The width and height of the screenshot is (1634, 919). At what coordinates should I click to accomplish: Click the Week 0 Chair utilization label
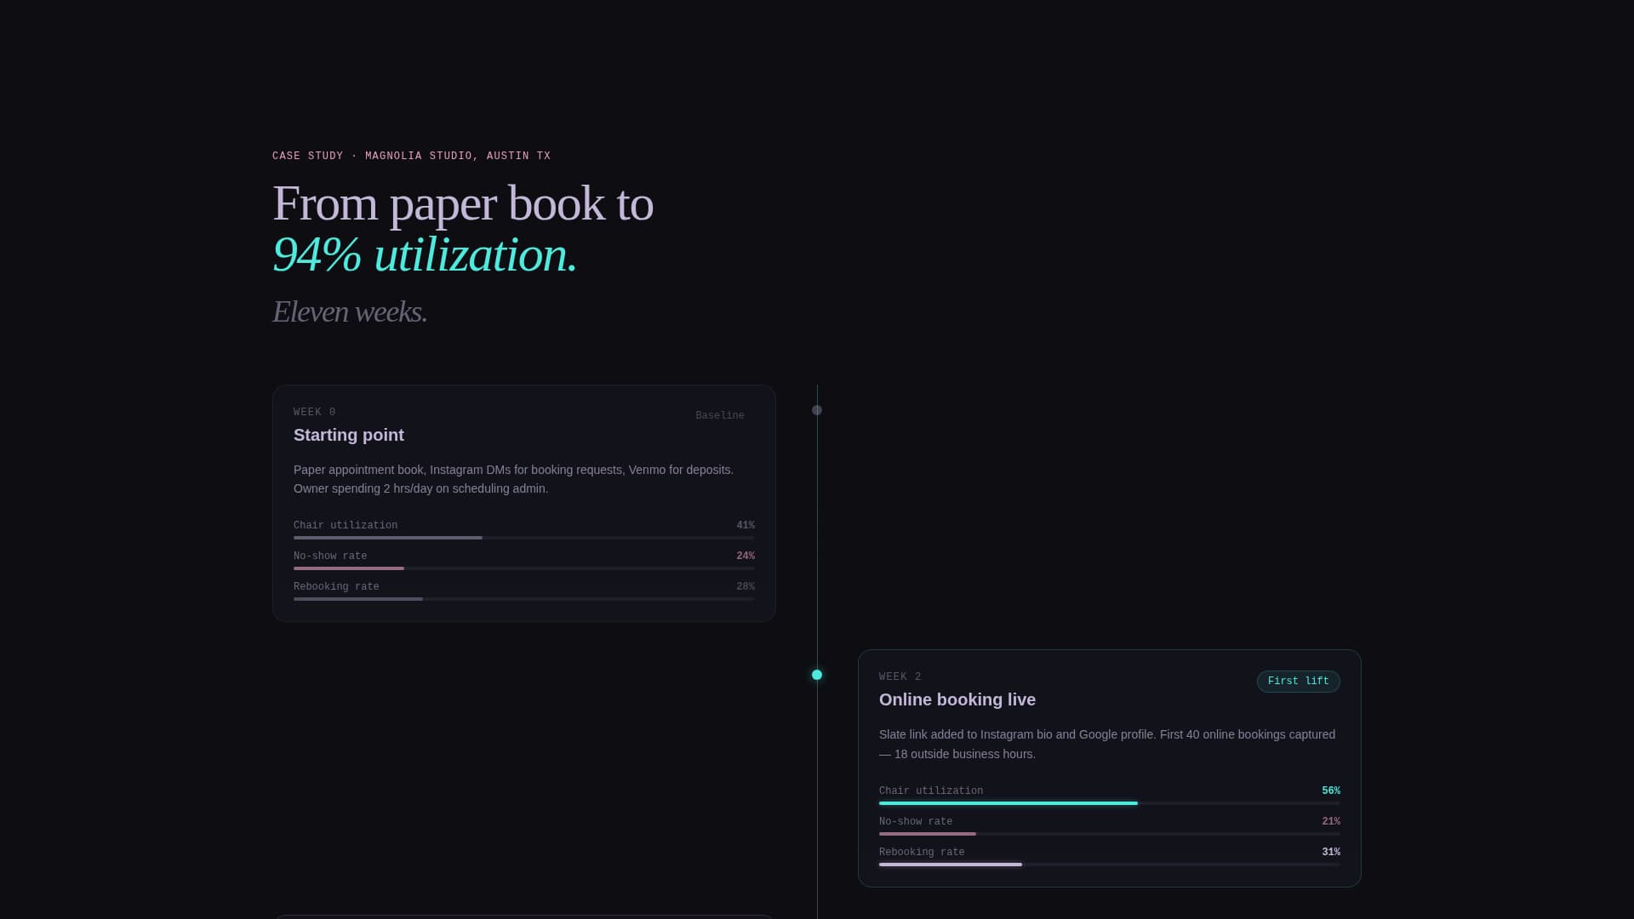346,526
